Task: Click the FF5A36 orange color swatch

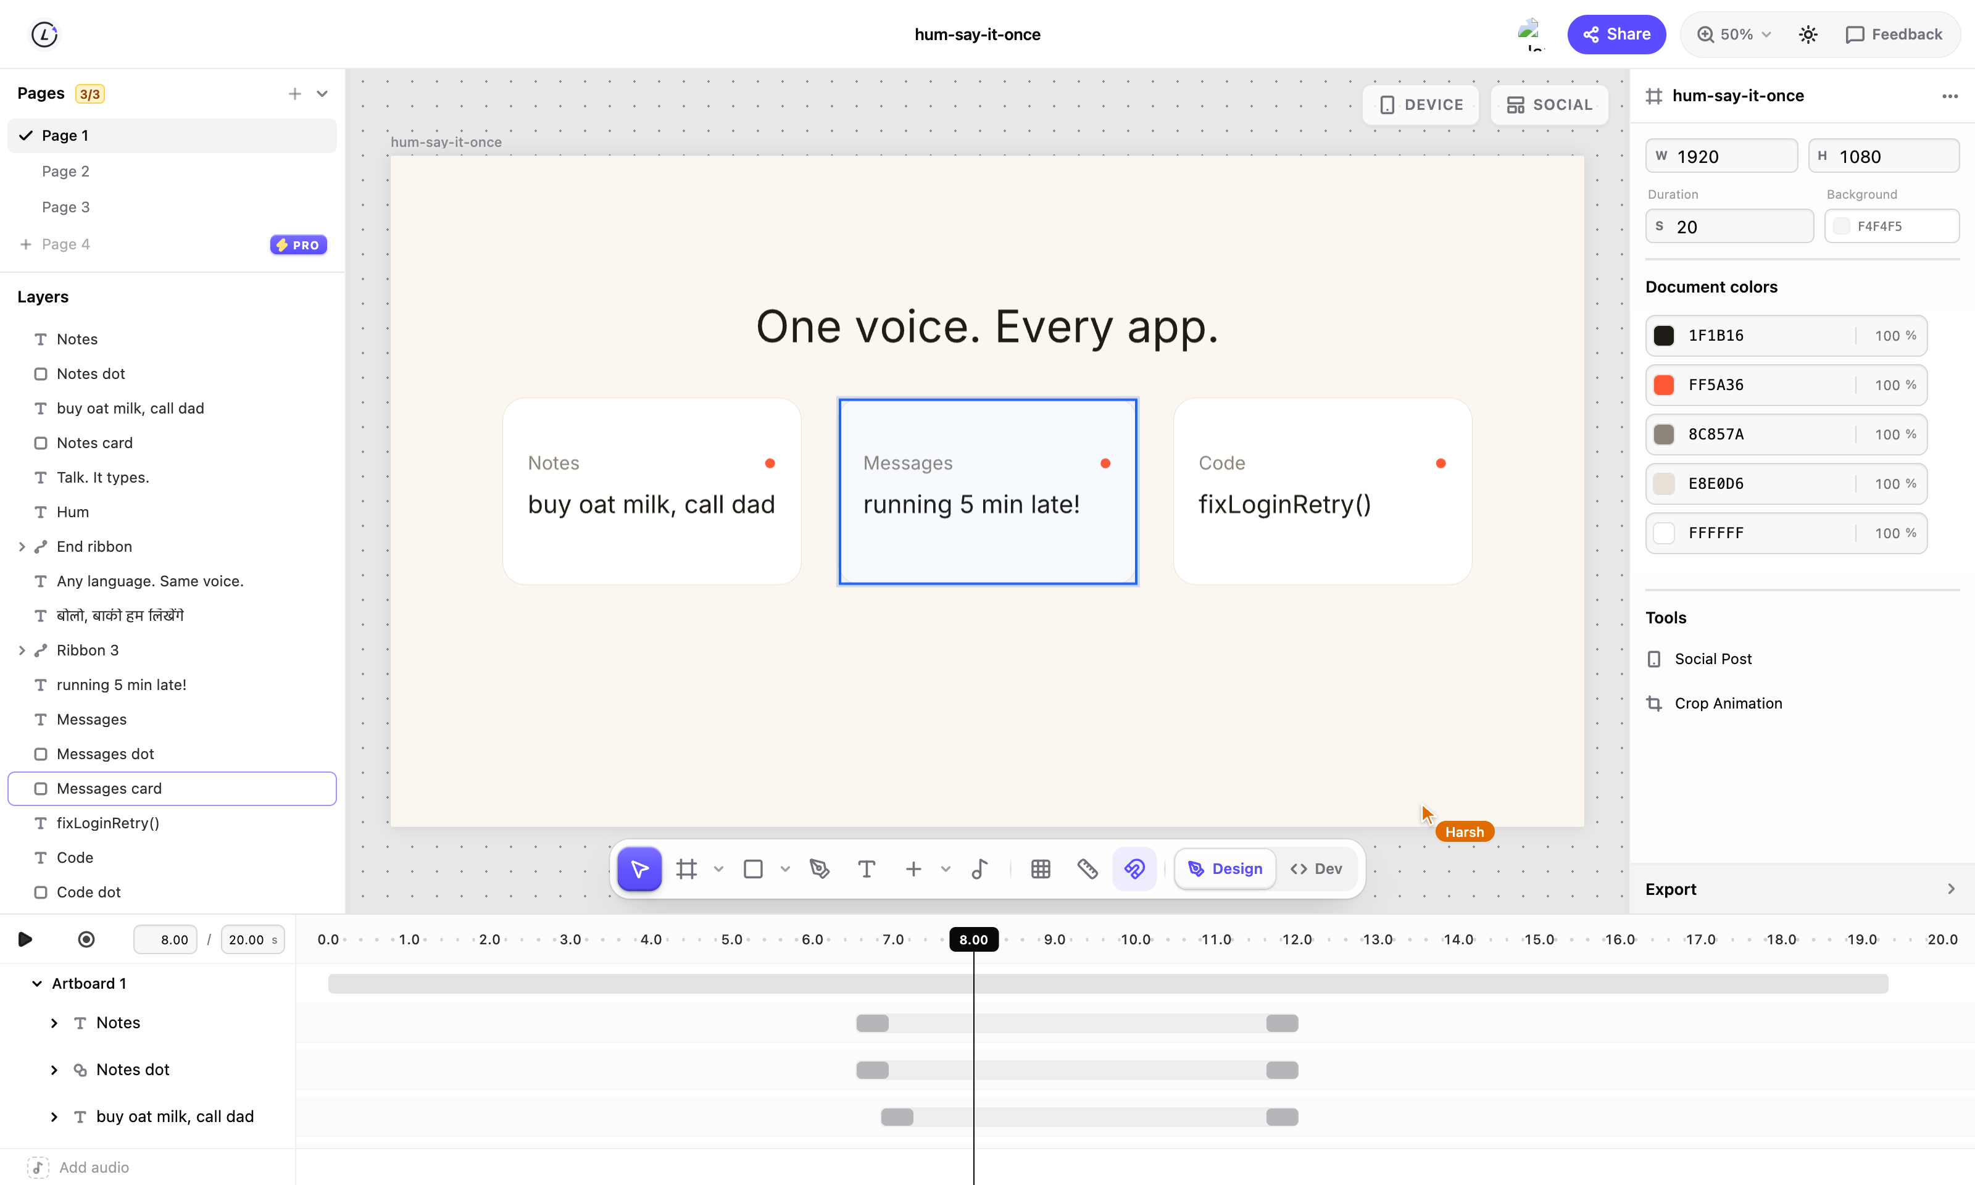Action: (x=1664, y=385)
